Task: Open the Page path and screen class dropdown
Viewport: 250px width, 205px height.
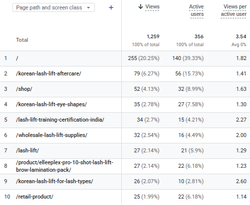Action: coord(54,7)
